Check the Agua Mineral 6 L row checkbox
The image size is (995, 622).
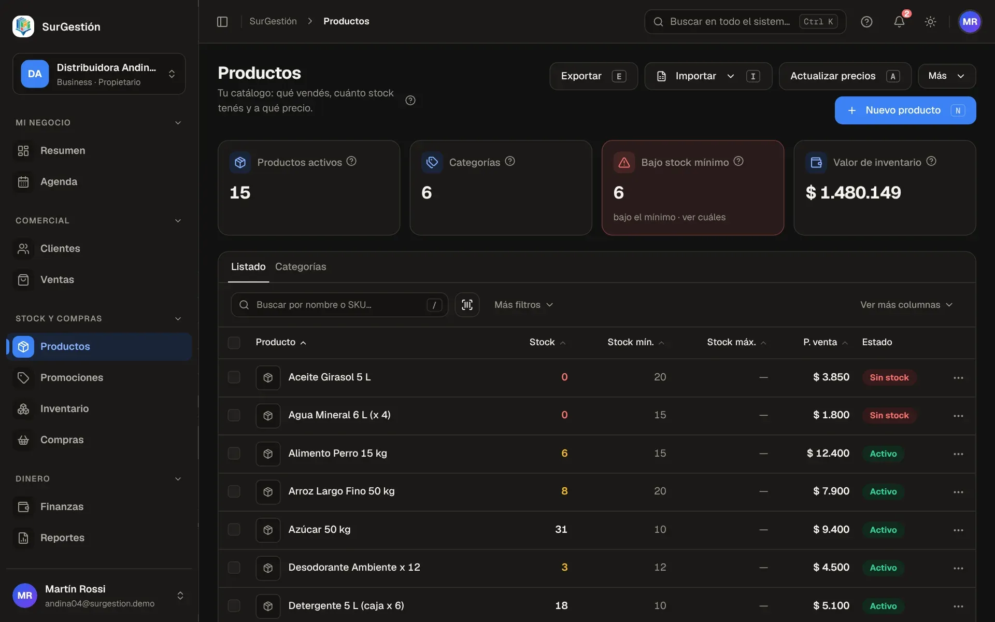coord(234,415)
